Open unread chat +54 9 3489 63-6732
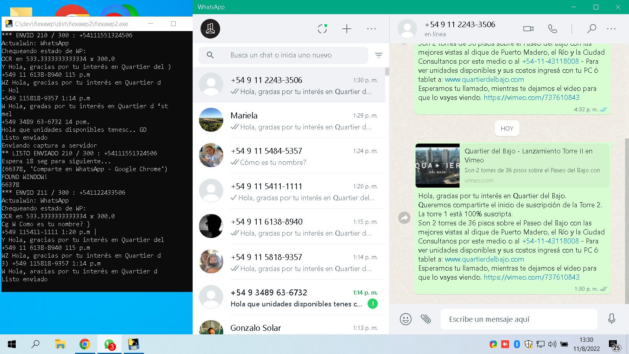629x354 pixels. point(289,297)
